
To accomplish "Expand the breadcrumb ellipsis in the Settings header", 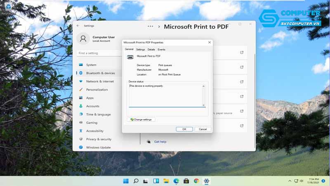I will 151,26.
